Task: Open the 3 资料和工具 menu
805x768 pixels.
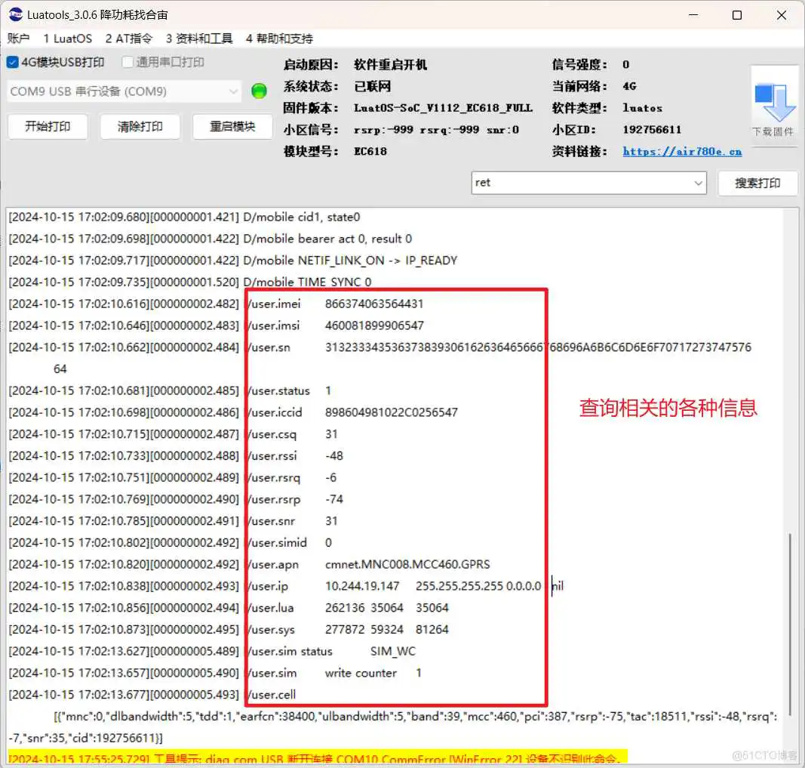Action: (198, 38)
